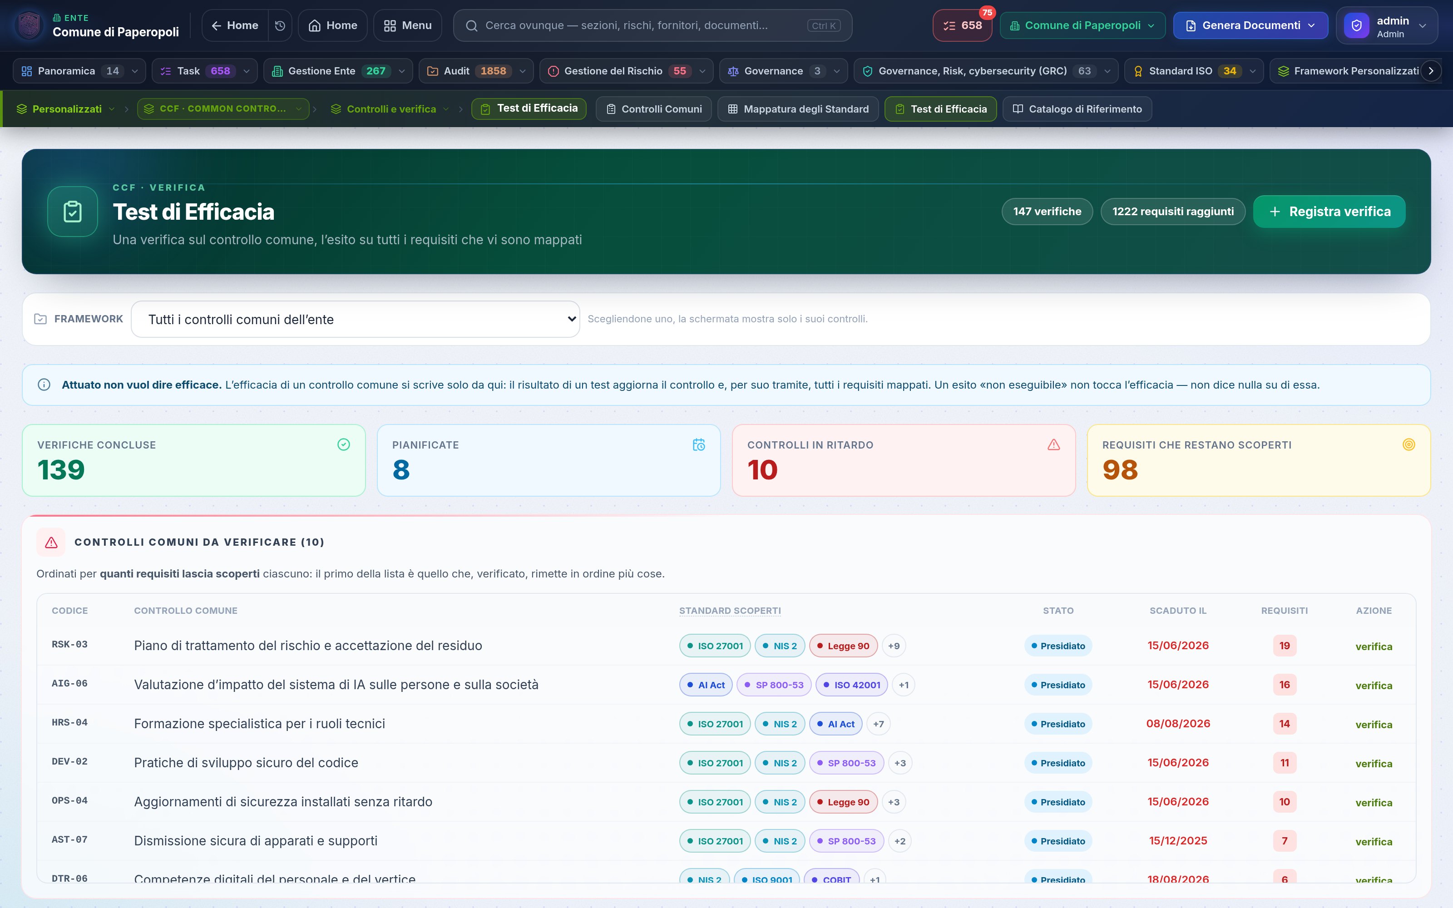Focus the Cerca ovunque search field

pyautogui.click(x=652, y=25)
